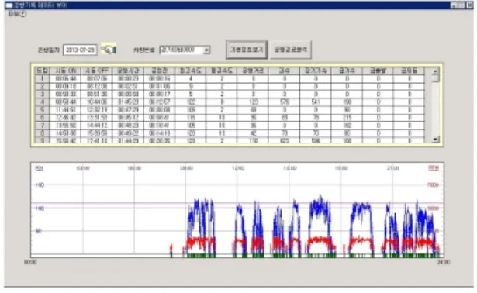Click the date picker icon beside the date field
The width and height of the screenshot is (477, 293).
[x=109, y=50]
